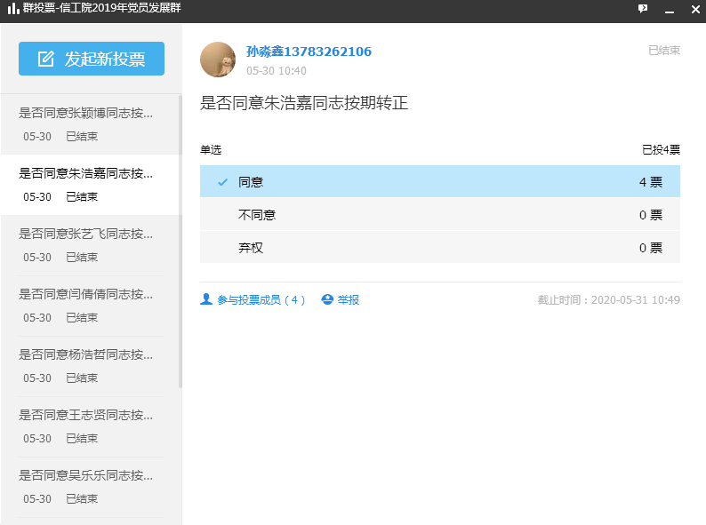
Task: Click the report icon beside 举报
Action: coord(327,299)
